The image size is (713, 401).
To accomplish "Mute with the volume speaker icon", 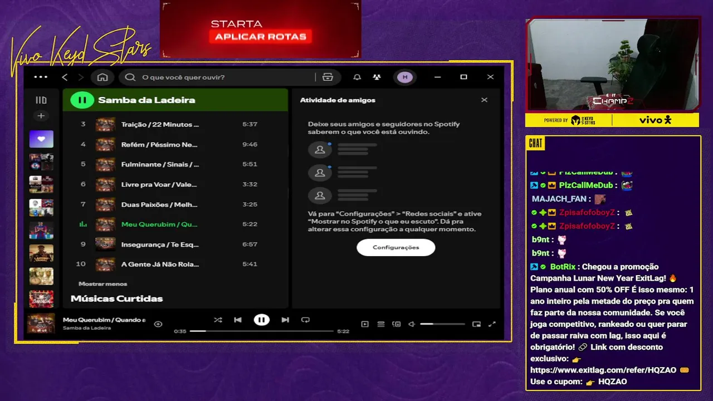I will 412,324.
